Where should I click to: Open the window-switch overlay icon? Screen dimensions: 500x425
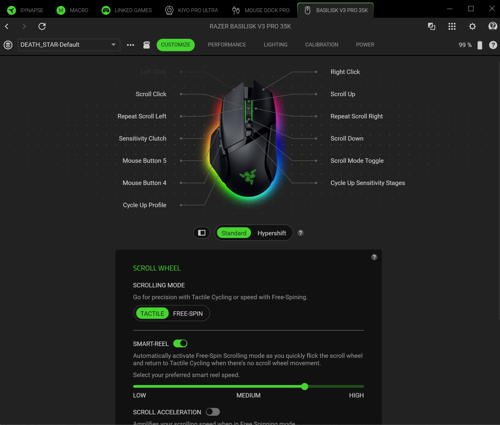pyautogui.click(x=432, y=26)
